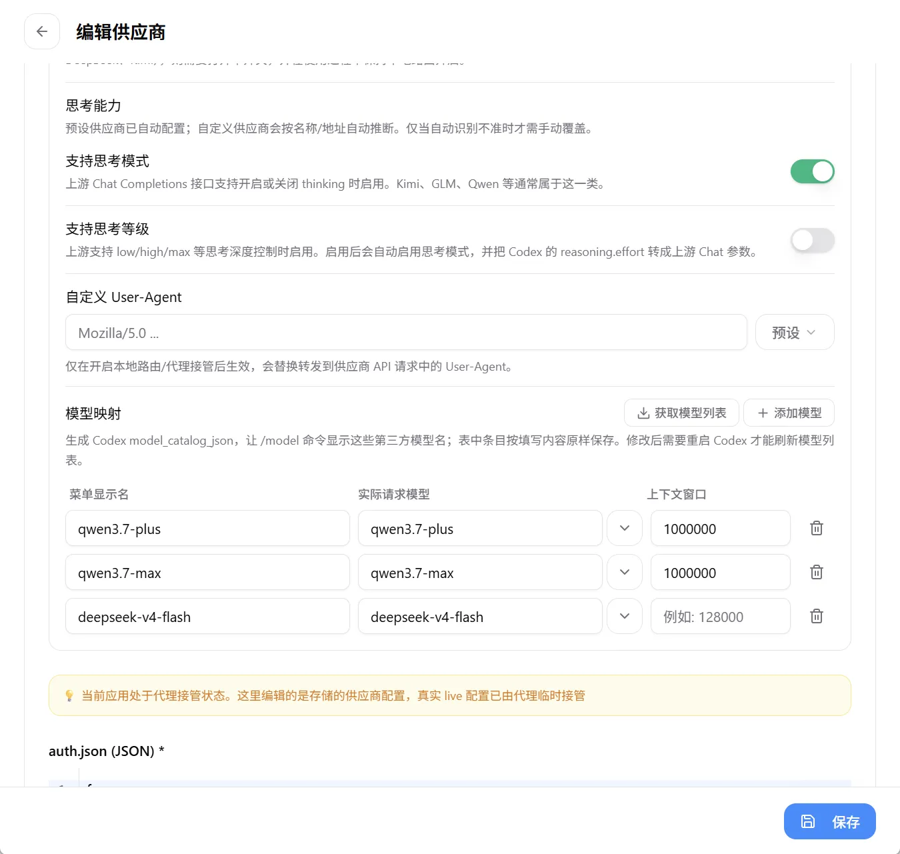Click the 模型映射 section heading

click(x=93, y=414)
